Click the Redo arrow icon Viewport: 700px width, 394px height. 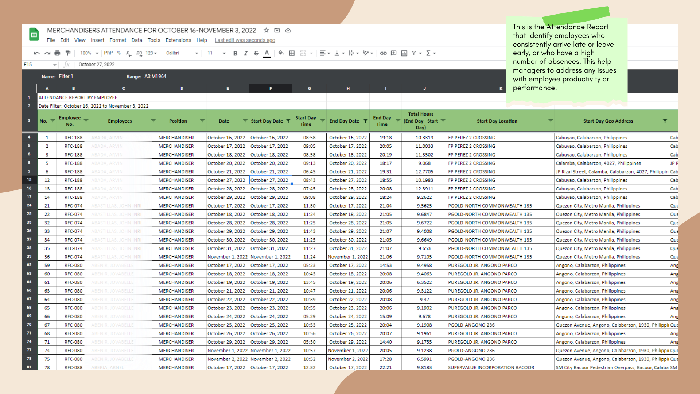(x=47, y=53)
